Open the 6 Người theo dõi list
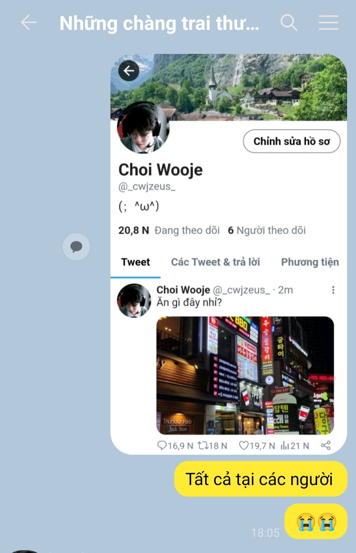Screen dimensions: 356x553 tap(267, 230)
